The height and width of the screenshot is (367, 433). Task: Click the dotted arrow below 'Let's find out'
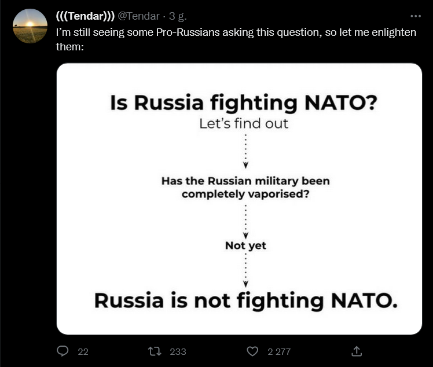point(245,151)
